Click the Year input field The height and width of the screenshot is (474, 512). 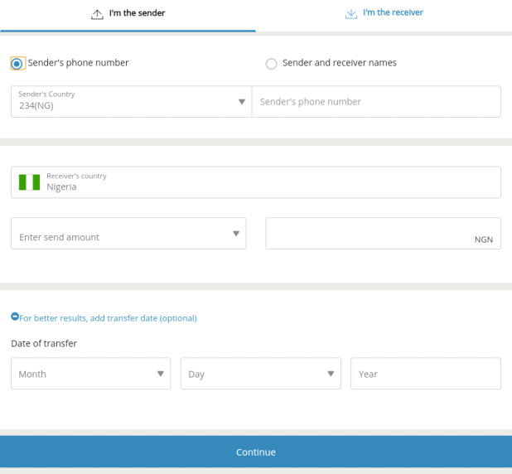coord(426,374)
